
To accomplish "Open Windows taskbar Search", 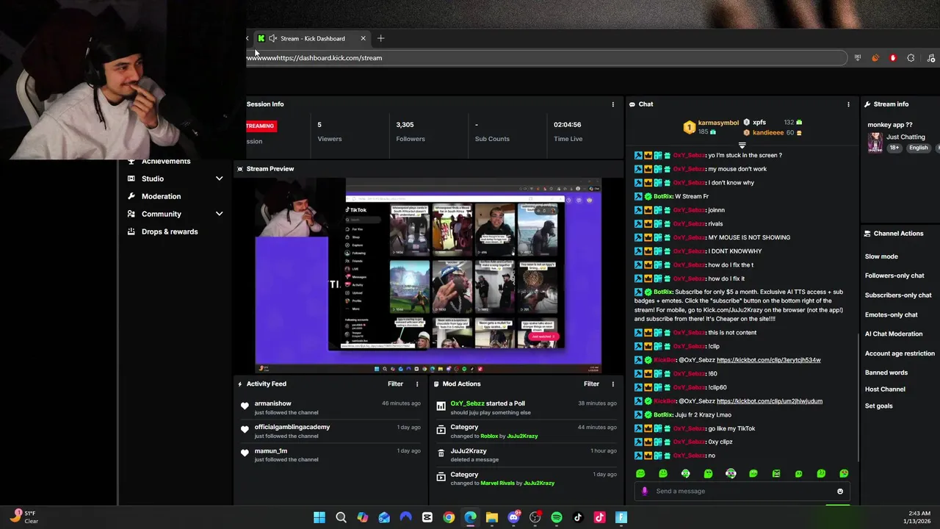I will [341, 517].
